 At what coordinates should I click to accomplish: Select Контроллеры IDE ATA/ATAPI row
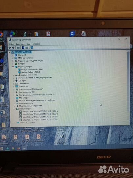pyautogui.click(x=31, y=89)
